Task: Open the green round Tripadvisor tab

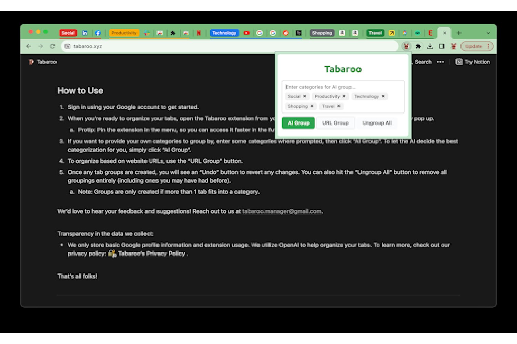Action: 417,33
